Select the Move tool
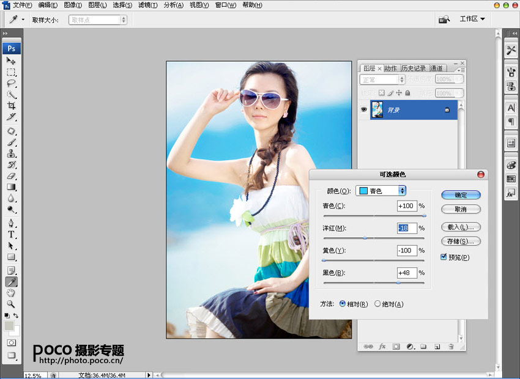520x379 pixels. click(11, 61)
